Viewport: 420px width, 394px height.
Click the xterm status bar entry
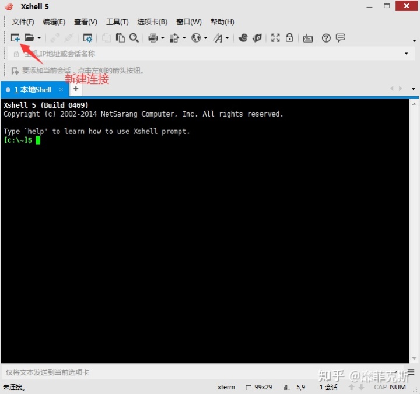226,387
